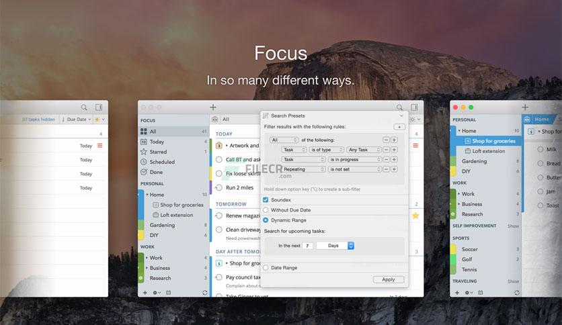Open the Today calendar item in Focus

pyautogui.click(x=144, y=142)
